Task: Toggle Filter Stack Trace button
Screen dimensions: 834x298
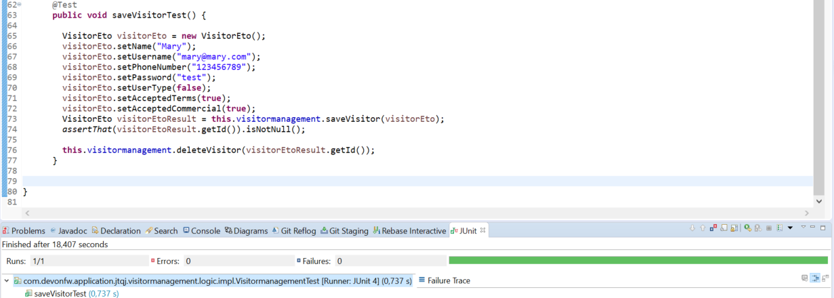Action: 815,278
